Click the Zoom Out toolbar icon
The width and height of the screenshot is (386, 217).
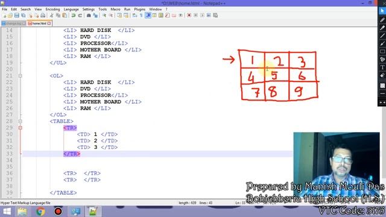(x=111, y=15)
